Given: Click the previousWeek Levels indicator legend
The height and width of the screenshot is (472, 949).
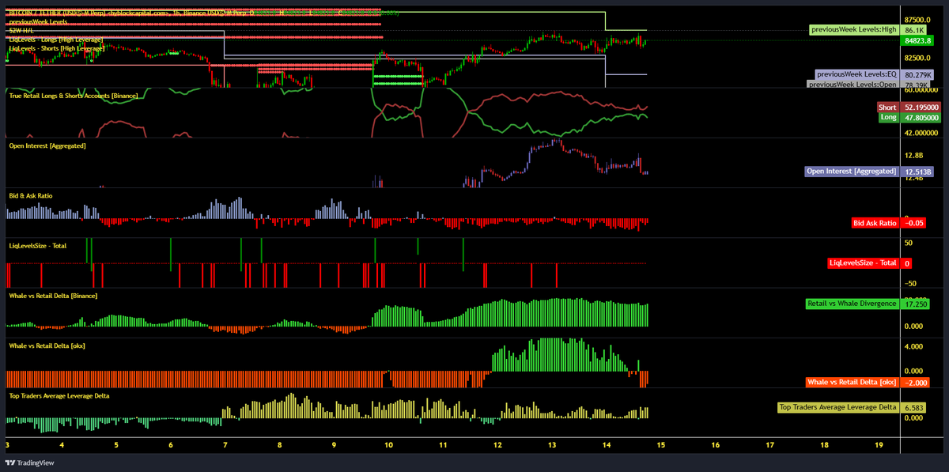Looking at the screenshot, I should (x=38, y=22).
